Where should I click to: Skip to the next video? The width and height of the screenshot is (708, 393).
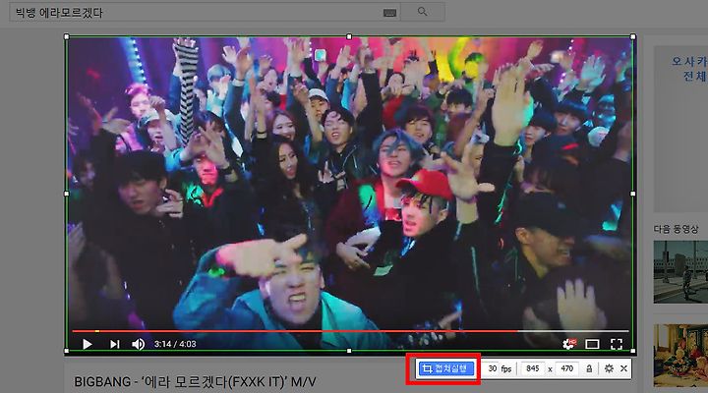coord(115,344)
